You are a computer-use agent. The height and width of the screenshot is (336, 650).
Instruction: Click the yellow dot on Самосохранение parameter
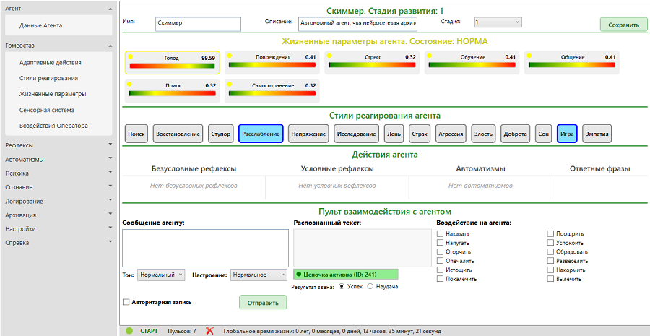tap(230, 84)
